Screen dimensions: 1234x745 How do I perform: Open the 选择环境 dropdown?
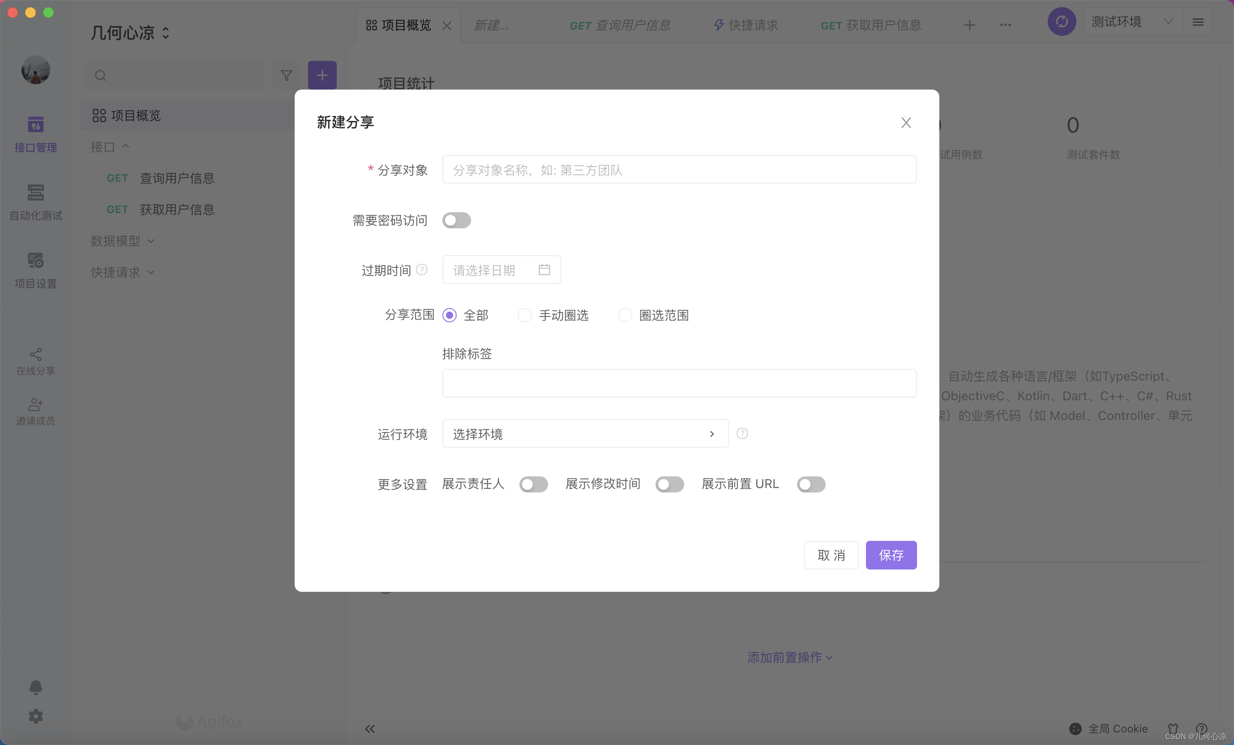click(x=585, y=433)
